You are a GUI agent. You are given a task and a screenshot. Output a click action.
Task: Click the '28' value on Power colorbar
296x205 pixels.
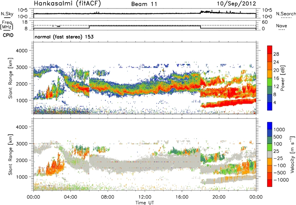pos(276,54)
